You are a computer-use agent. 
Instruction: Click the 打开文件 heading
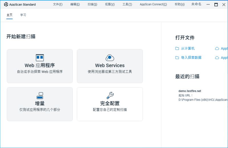pyautogui.click(x=185, y=38)
